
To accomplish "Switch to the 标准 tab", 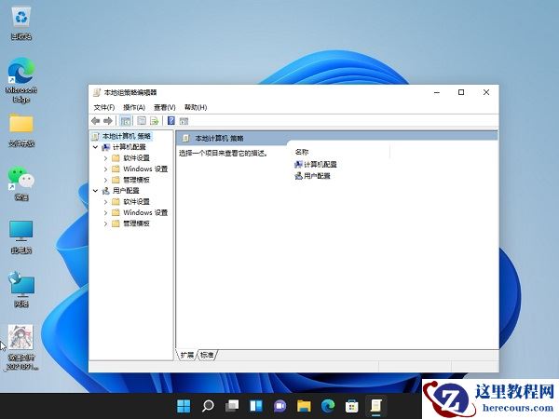I will (x=207, y=355).
